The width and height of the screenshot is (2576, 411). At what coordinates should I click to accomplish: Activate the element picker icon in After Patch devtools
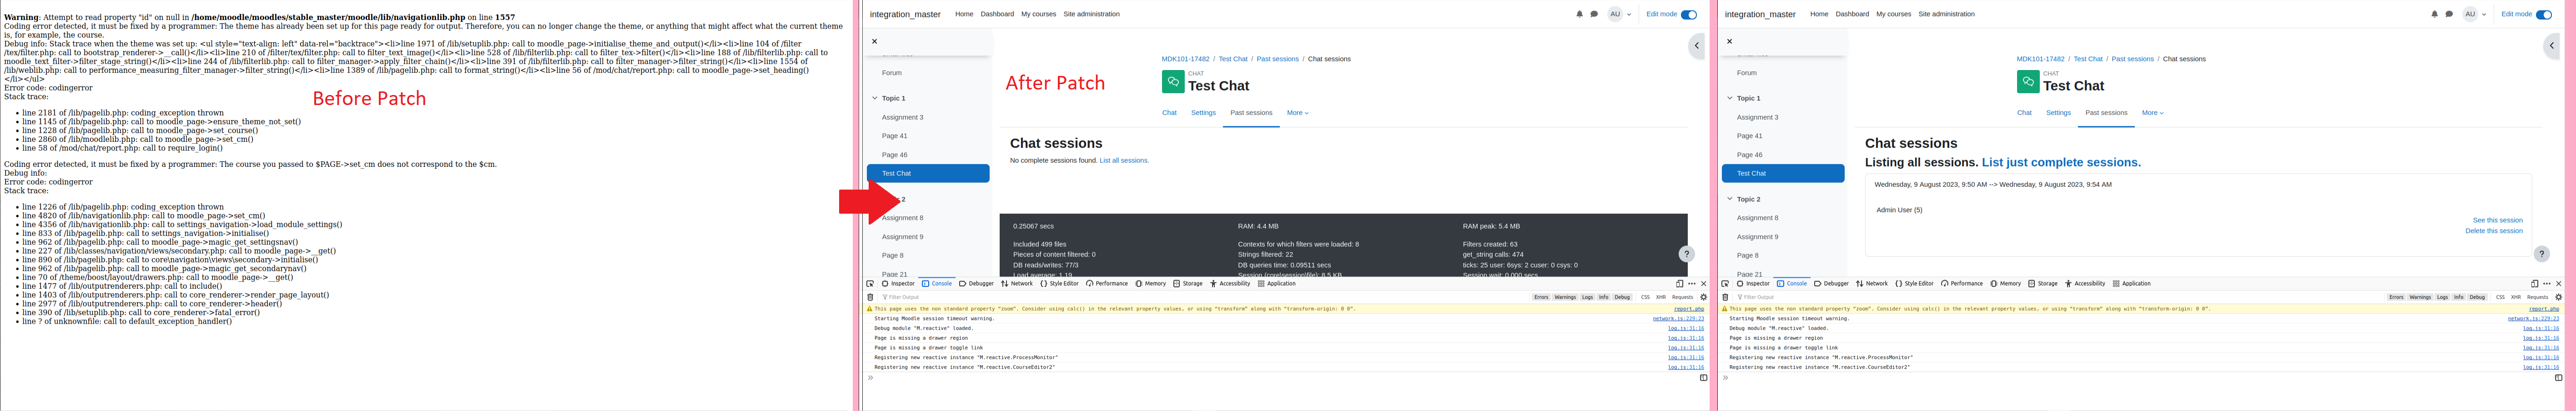click(x=870, y=284)
